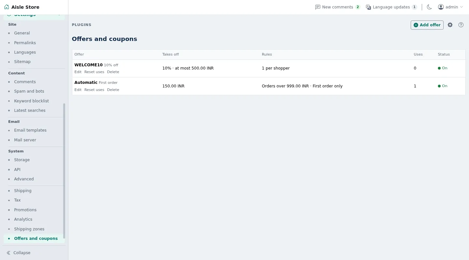View Latest searches
Viewport: 469px width, 260px height.
point(30,110)
